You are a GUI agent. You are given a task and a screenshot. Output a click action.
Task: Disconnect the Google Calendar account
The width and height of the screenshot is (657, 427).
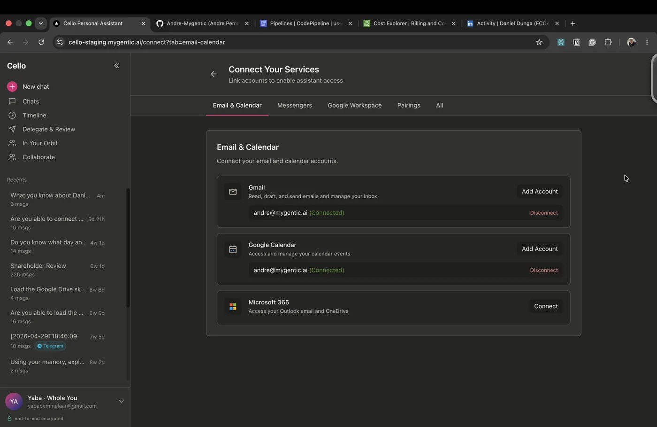click(544, 270)
